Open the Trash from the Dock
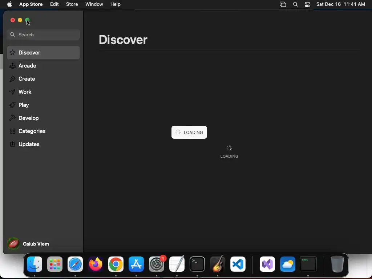The image size is (372, 279). point(337,264)
